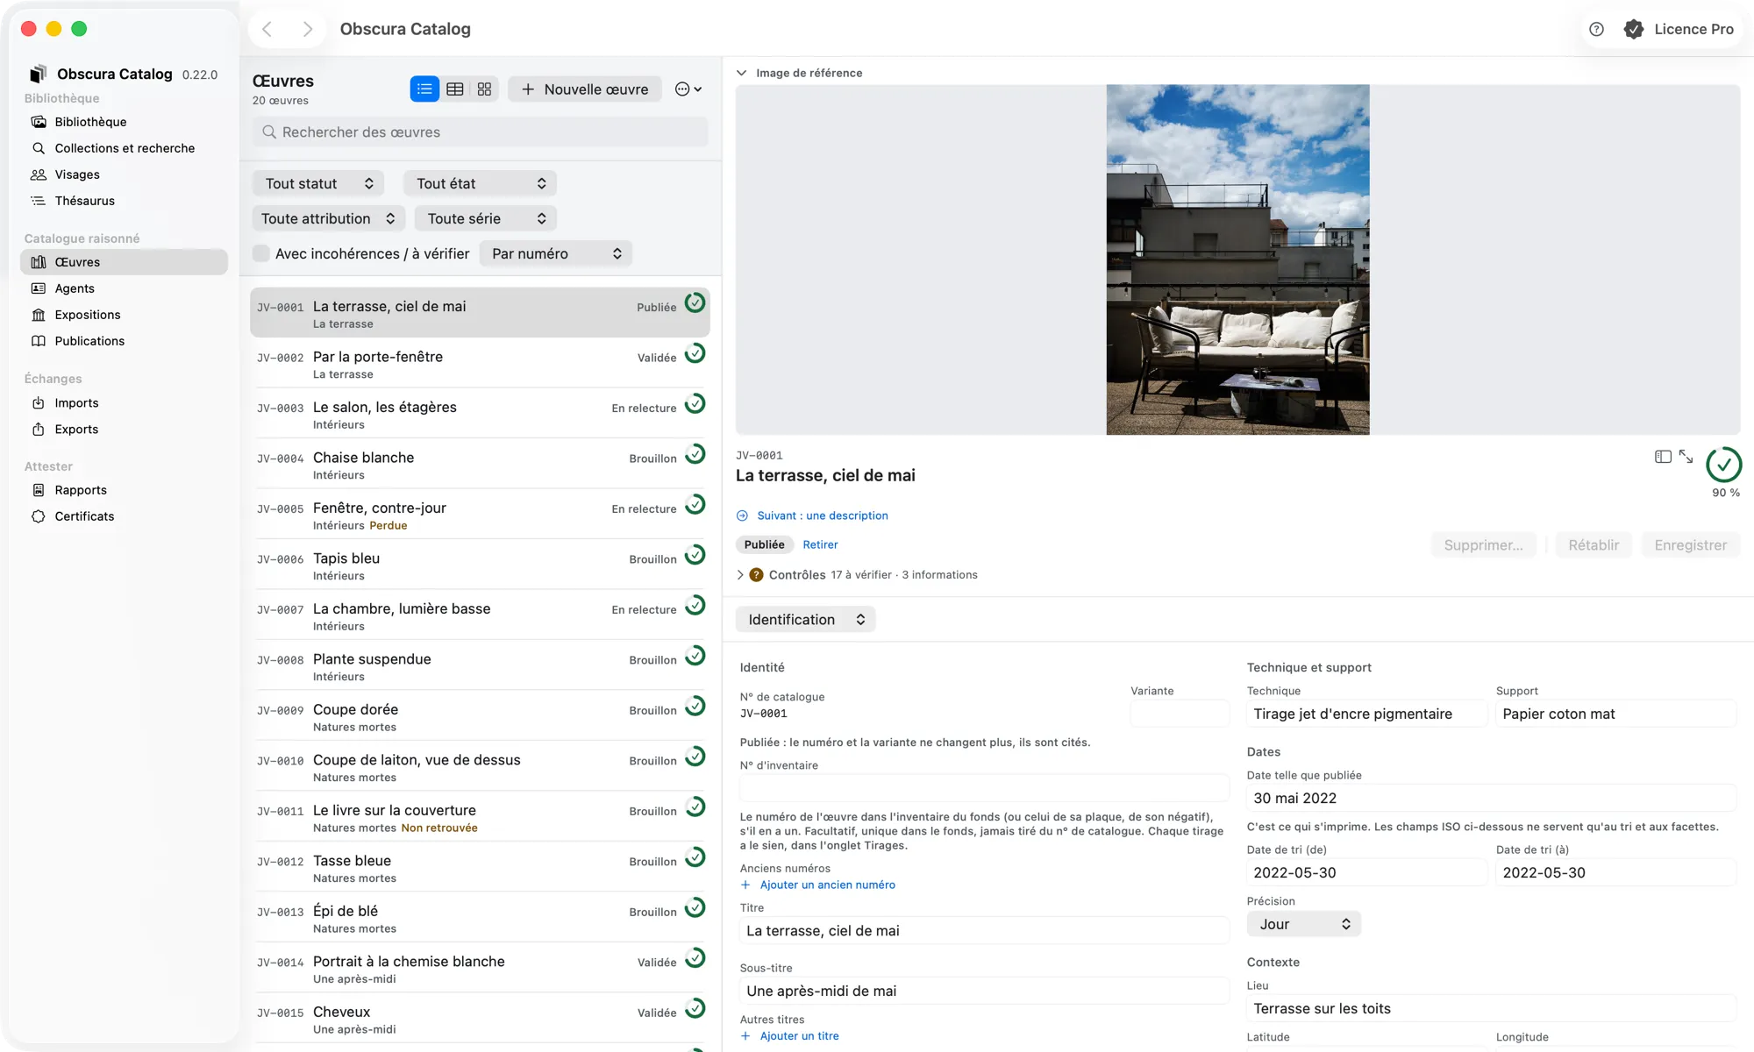The image size is (1754, 1052).
Task: Expand the Contrôles section
Action: click(x=740, y=575)
